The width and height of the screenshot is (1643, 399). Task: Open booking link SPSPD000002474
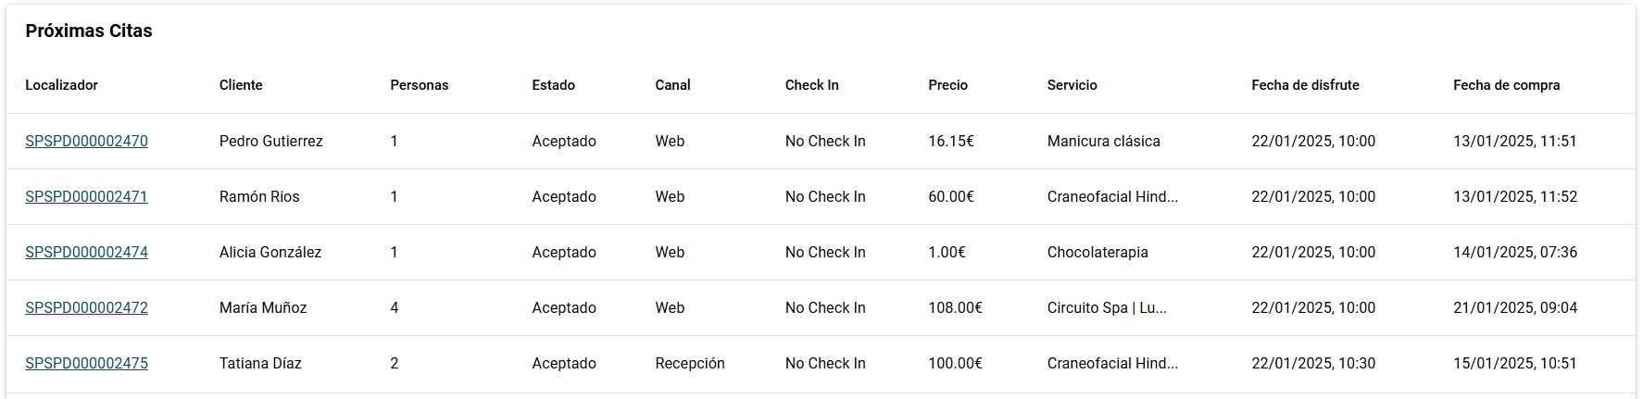coord(86,252)
